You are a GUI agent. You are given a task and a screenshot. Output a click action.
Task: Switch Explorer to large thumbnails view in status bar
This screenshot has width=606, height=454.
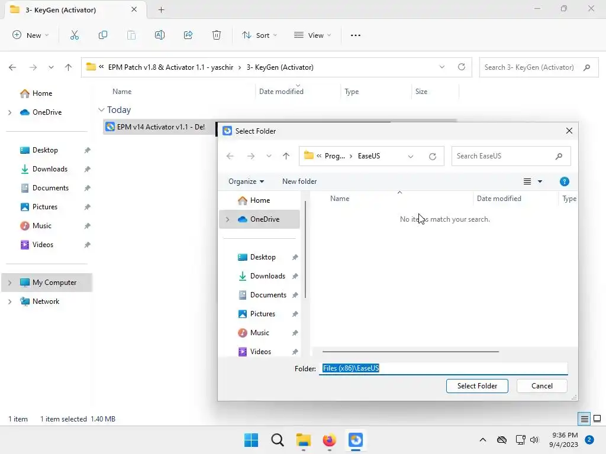pyautogui.click(x=597, y=419)
